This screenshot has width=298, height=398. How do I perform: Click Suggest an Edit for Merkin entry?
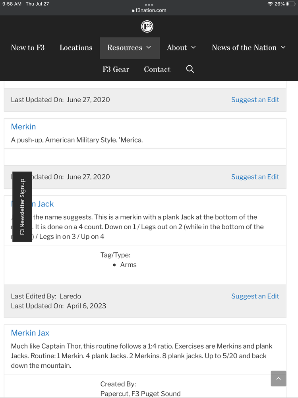coord(255,177)
